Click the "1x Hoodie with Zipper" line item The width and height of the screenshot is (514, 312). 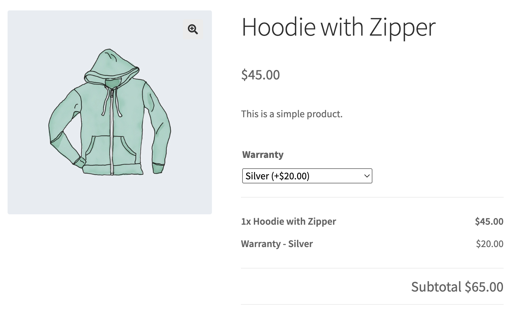pyautogui.click(x=289, y=221)
